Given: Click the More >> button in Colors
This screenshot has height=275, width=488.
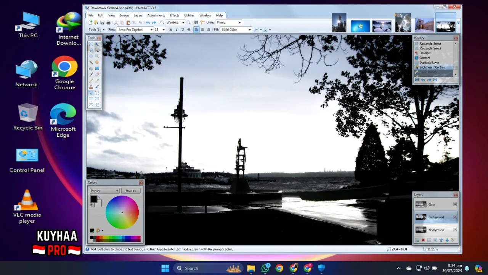Looking at the screenshot, I should click(131, 191).
